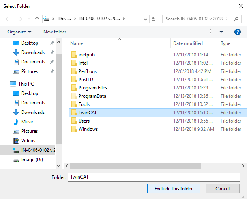The height and width of the screenshot is (199, 247).
Task: Click Exclude this folder button
Action: 174,189
